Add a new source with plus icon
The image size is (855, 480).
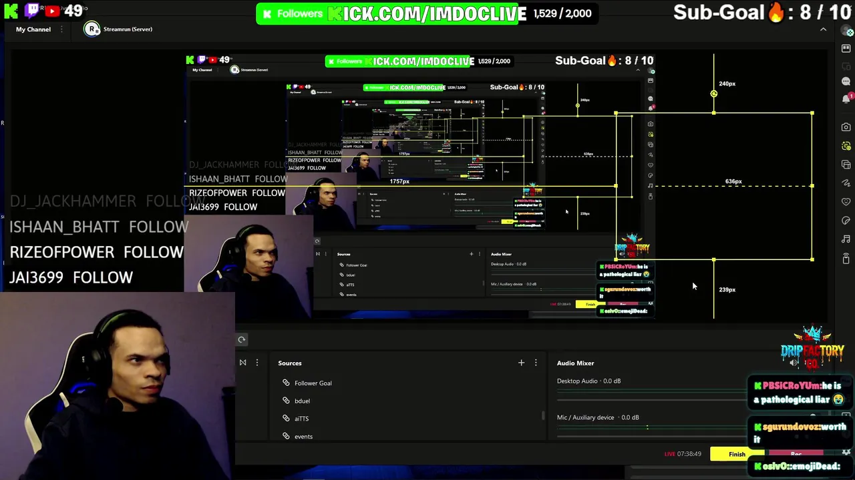point(521,363)
